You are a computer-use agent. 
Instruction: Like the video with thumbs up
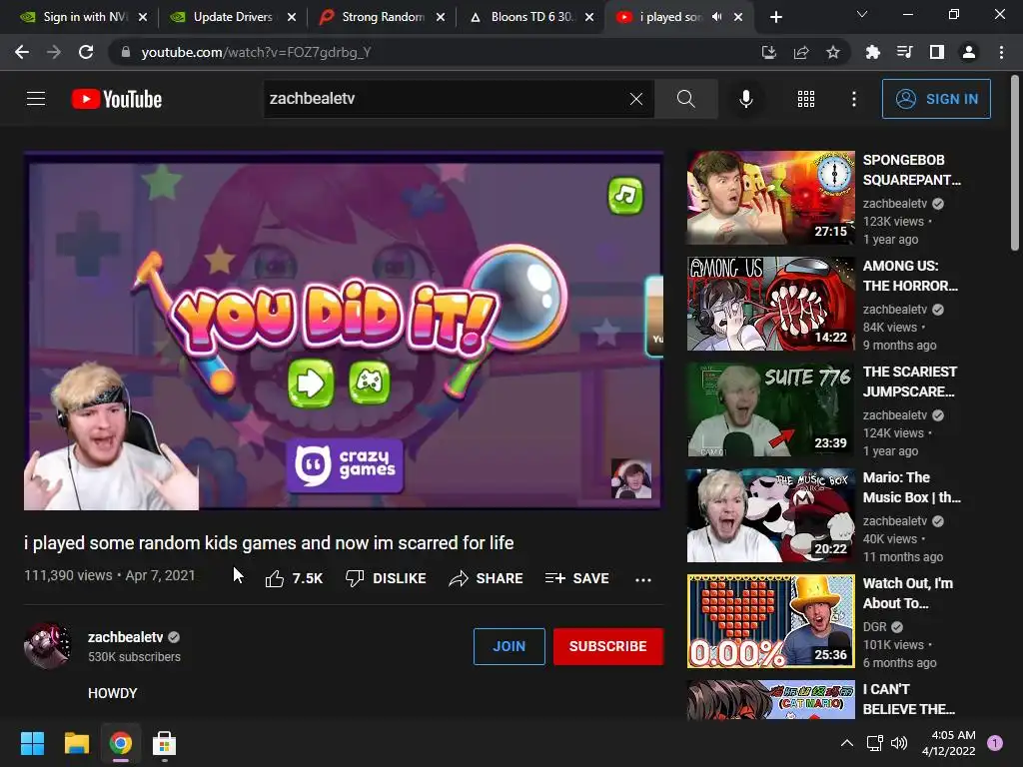pyautogui.click(x=294, y=578)
